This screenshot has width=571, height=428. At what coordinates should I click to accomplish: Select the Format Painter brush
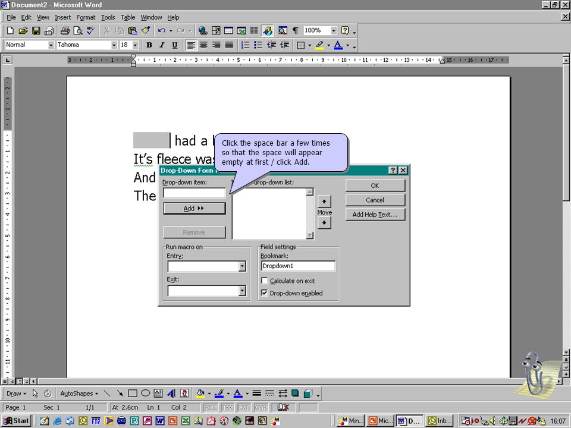pos(146,30)
